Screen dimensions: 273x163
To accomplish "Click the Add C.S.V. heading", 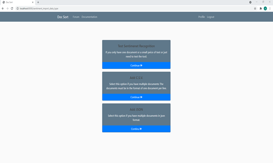I will pos(136,78).
